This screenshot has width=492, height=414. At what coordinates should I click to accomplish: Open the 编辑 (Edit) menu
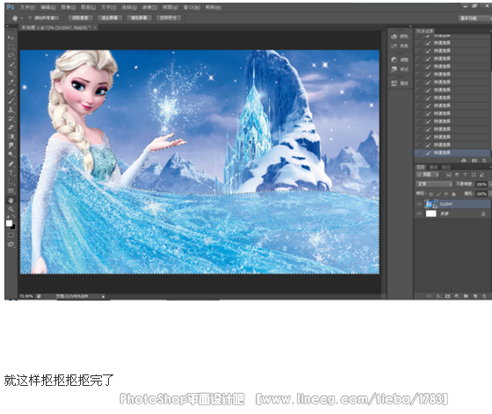(x=48, y=7)
